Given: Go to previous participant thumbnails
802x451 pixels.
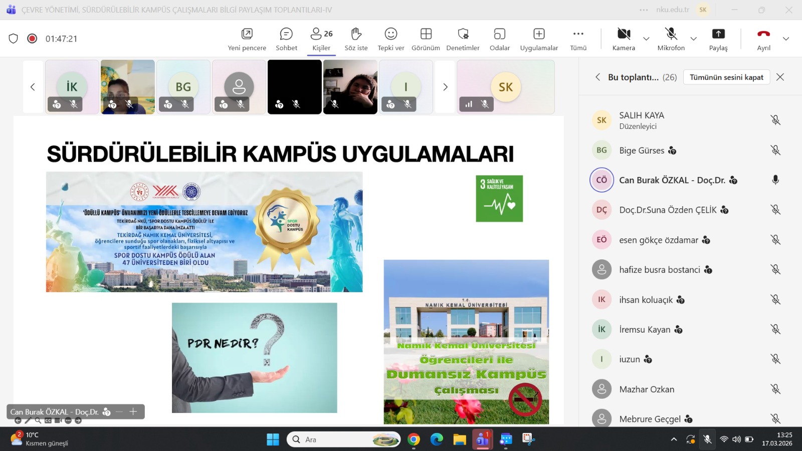Looking at the screenshot, I should click(33, 87).
